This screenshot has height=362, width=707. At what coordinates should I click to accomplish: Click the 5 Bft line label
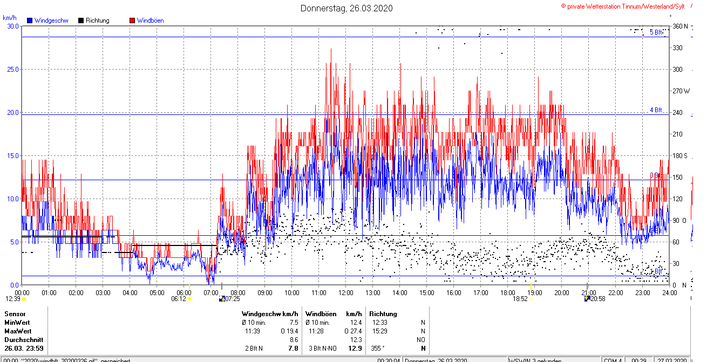(x=656, y=32)
